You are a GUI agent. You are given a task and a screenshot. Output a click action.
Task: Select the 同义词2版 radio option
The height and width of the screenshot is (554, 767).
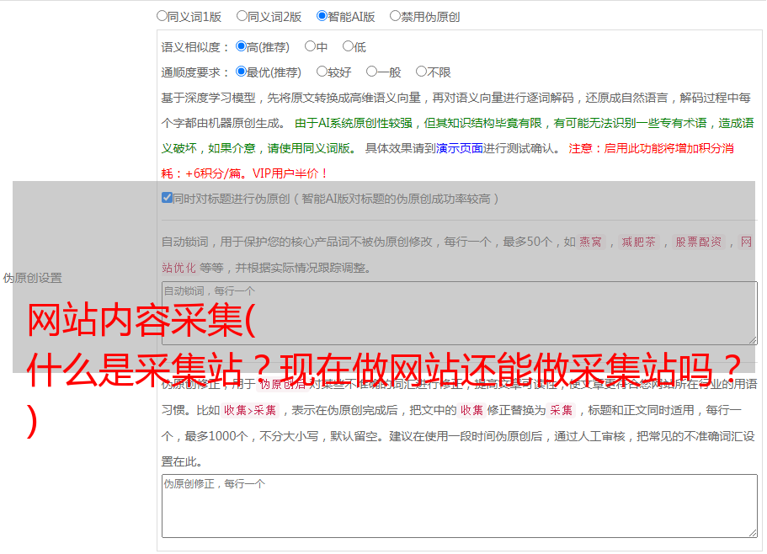click(x=242, y=16)
